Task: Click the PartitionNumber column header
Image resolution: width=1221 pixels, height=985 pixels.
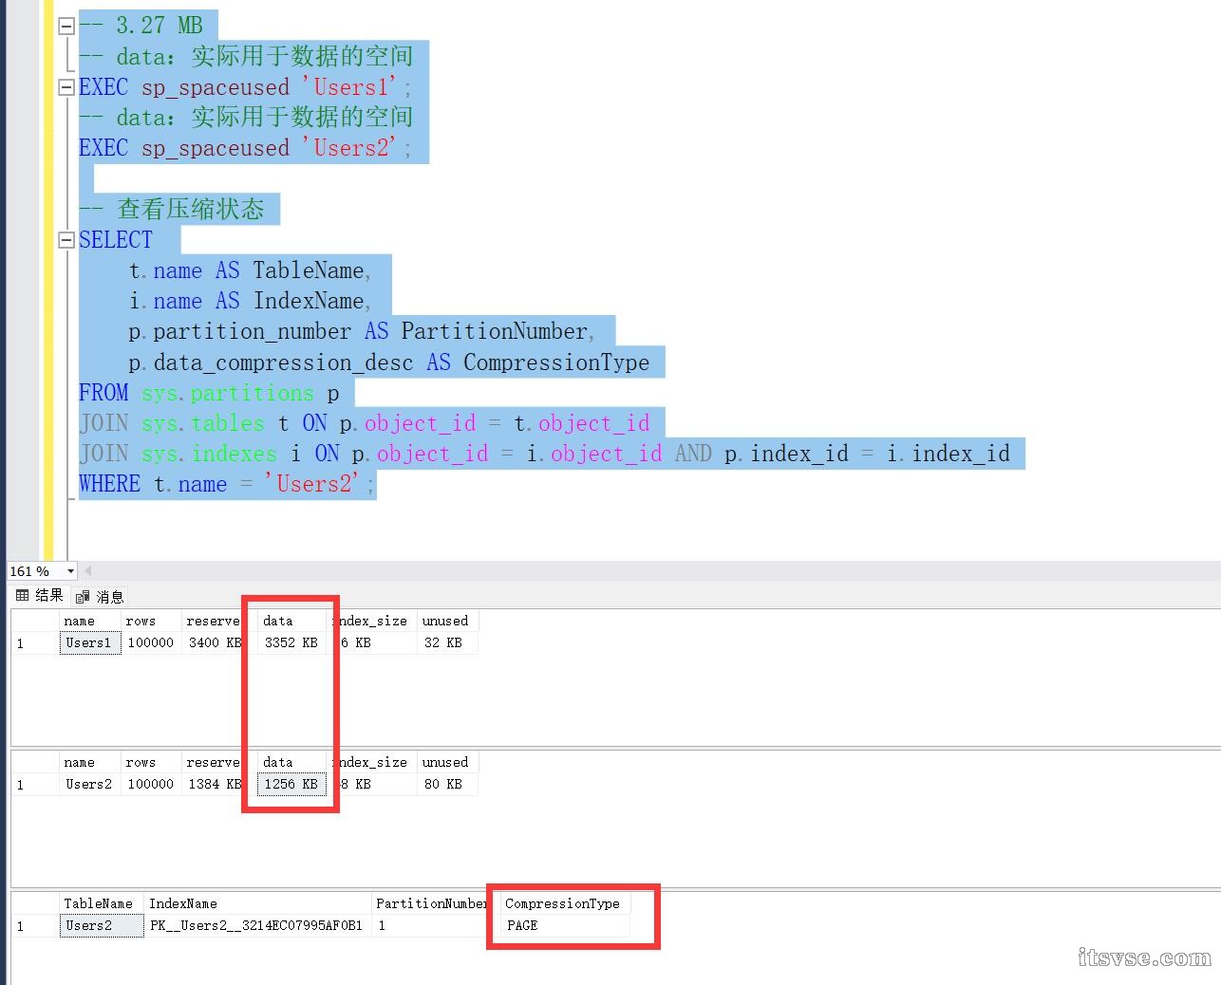Action: (430, 903)
